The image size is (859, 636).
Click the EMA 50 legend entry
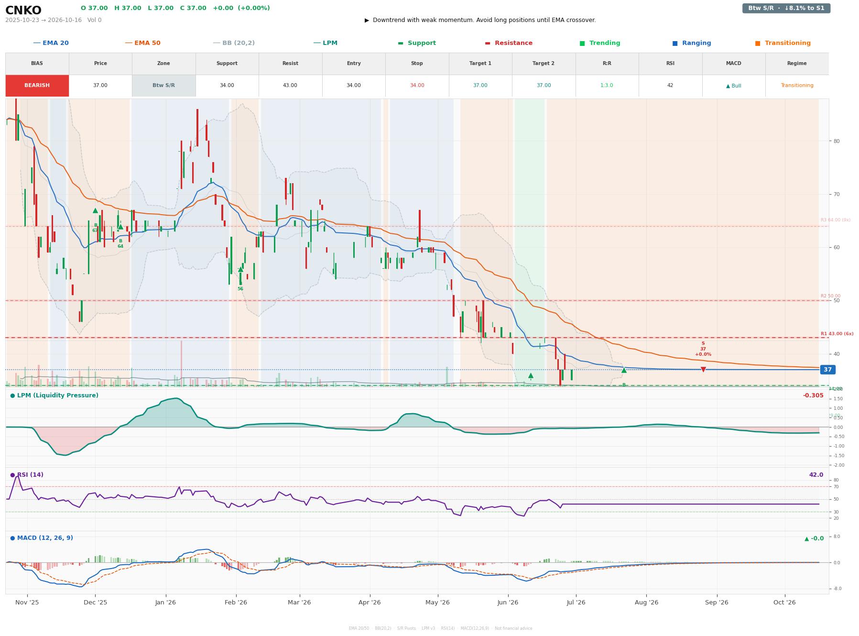[142, 43]
